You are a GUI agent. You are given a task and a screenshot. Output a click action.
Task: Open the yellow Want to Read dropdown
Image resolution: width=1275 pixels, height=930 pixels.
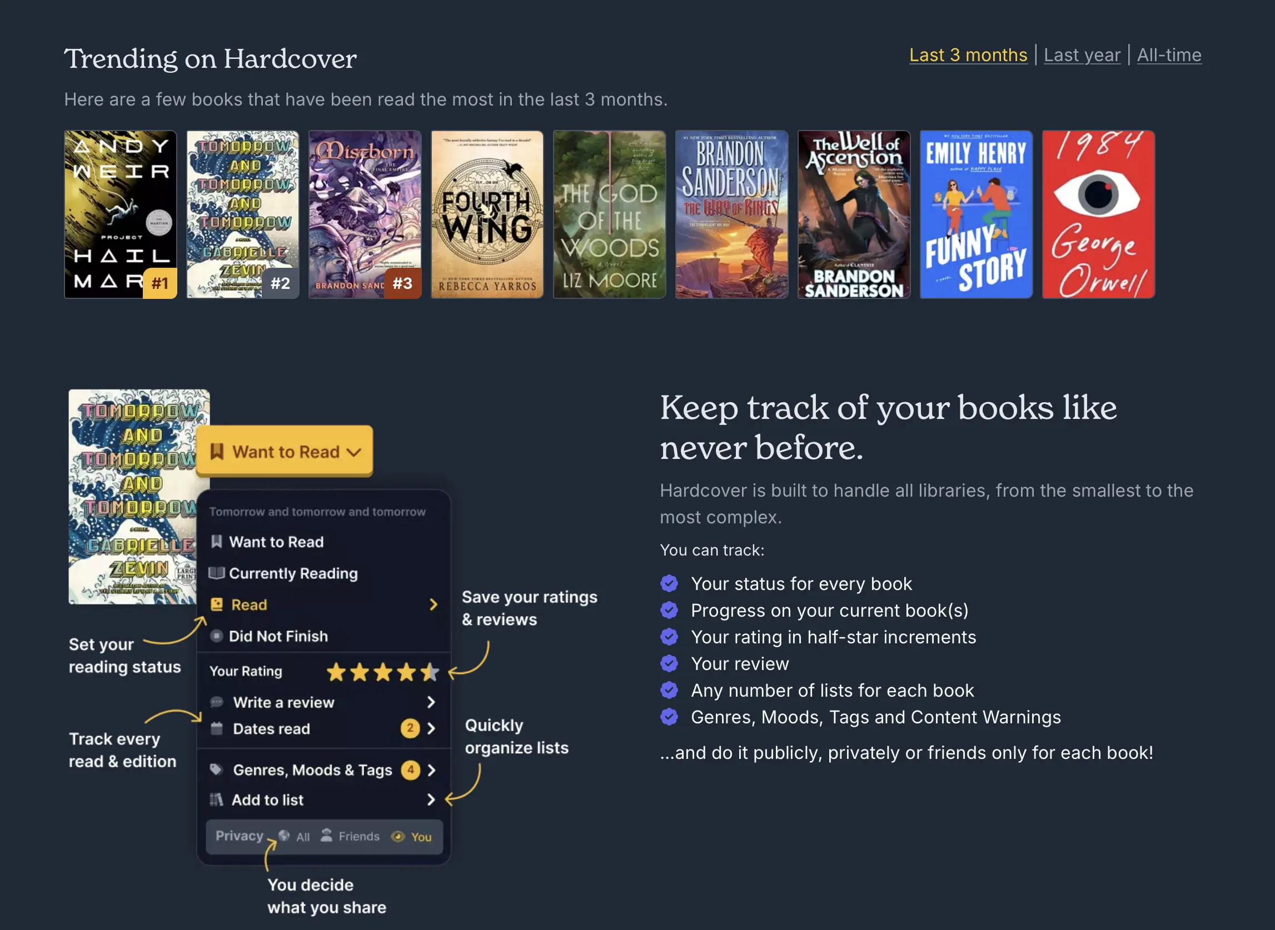point(285,452)
